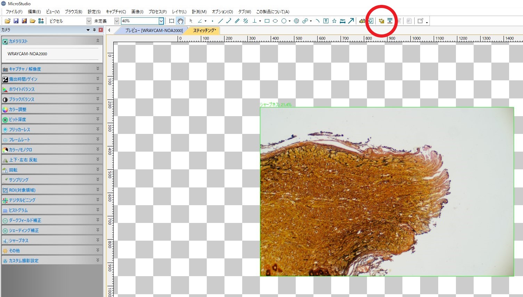Expand the 露出時間/ゲイン section
This screenshot has height=297, width=523.
52,79
